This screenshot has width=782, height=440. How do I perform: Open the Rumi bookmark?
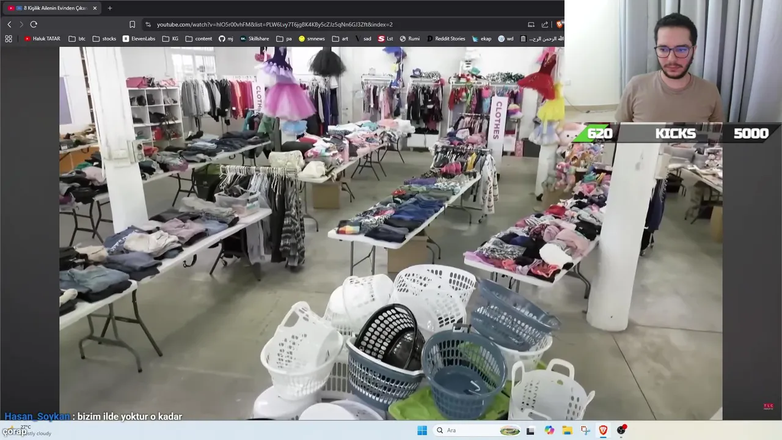click(409, 38)
